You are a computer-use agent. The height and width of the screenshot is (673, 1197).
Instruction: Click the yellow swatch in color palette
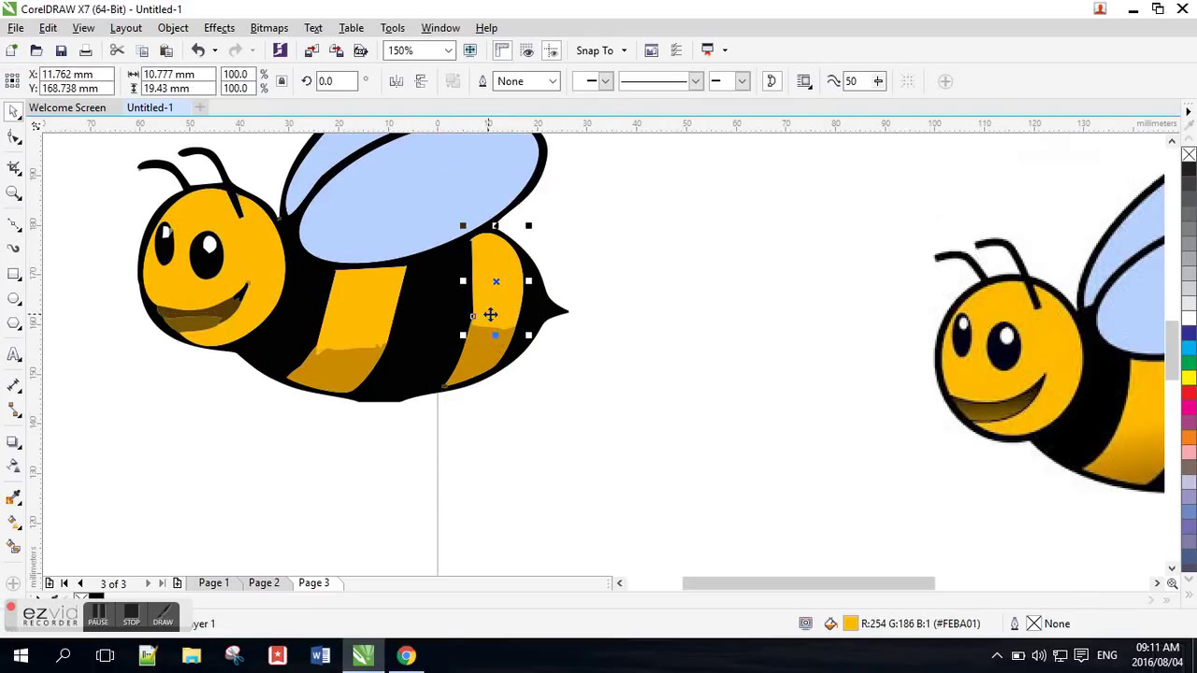pyautogui.click(x=1189, y=377)
